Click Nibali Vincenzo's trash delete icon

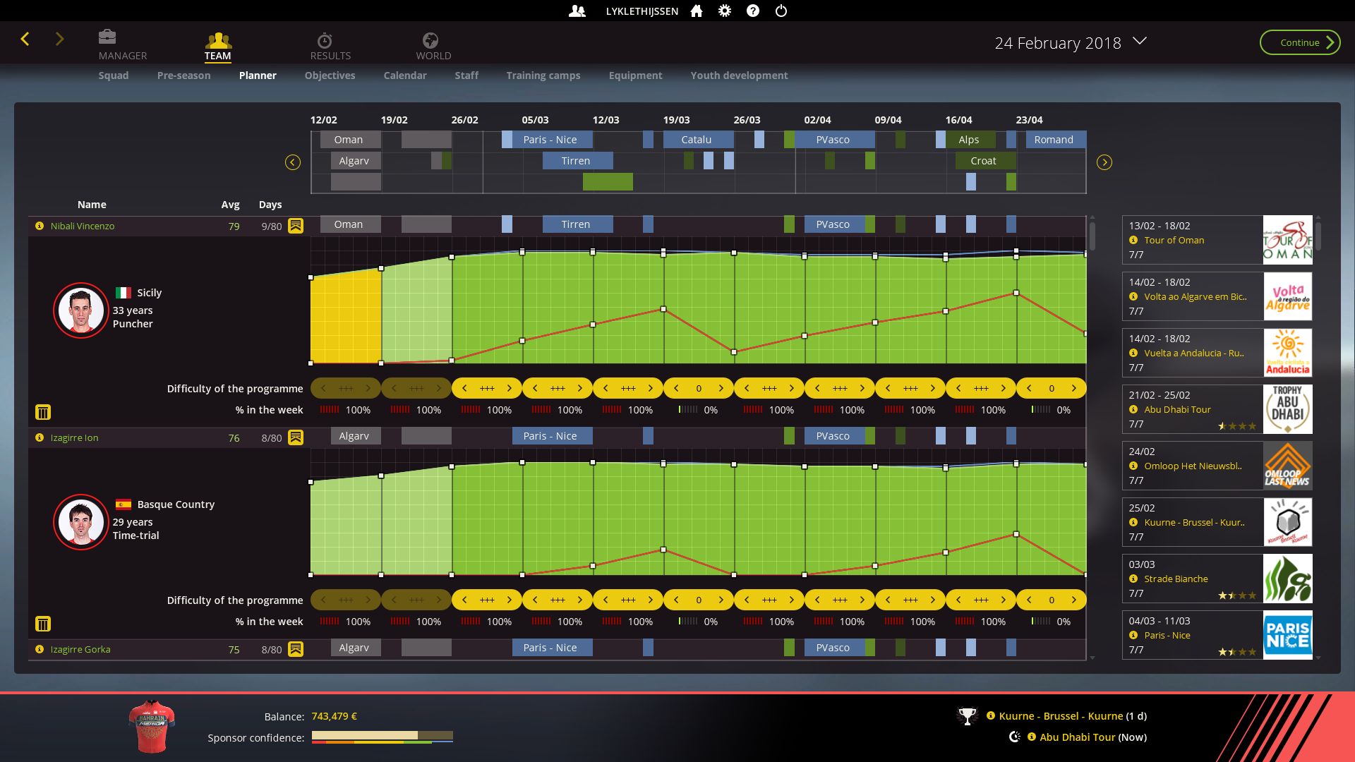(43, 412)
